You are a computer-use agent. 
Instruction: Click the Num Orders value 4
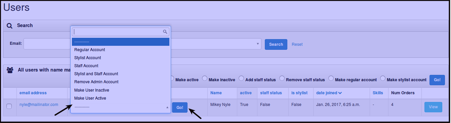(393, 105)
